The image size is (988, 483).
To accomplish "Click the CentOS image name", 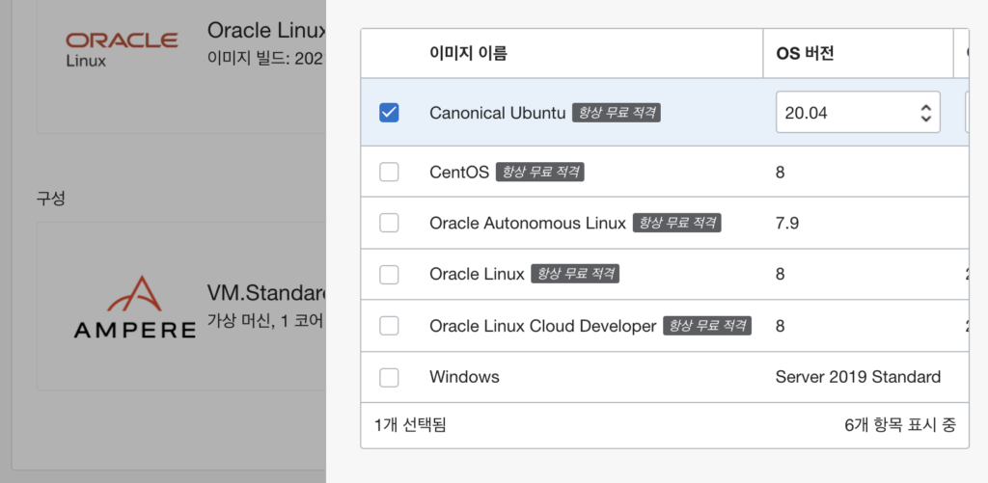I will click(459, 172).
